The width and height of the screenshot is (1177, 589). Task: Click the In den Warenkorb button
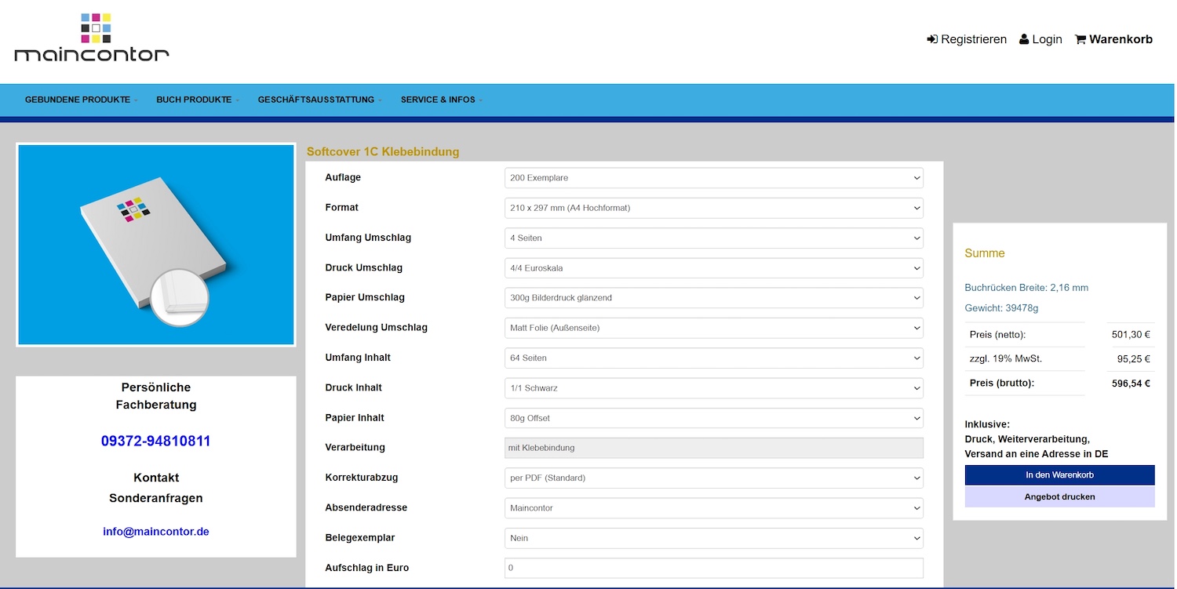pyautogui.click(x=1059, y=475)
